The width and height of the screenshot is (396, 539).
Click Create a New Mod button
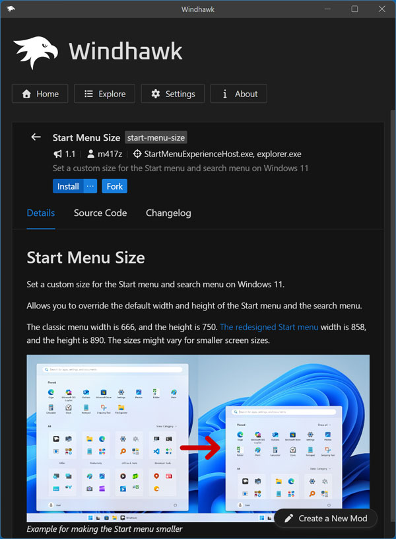[325, 518]
